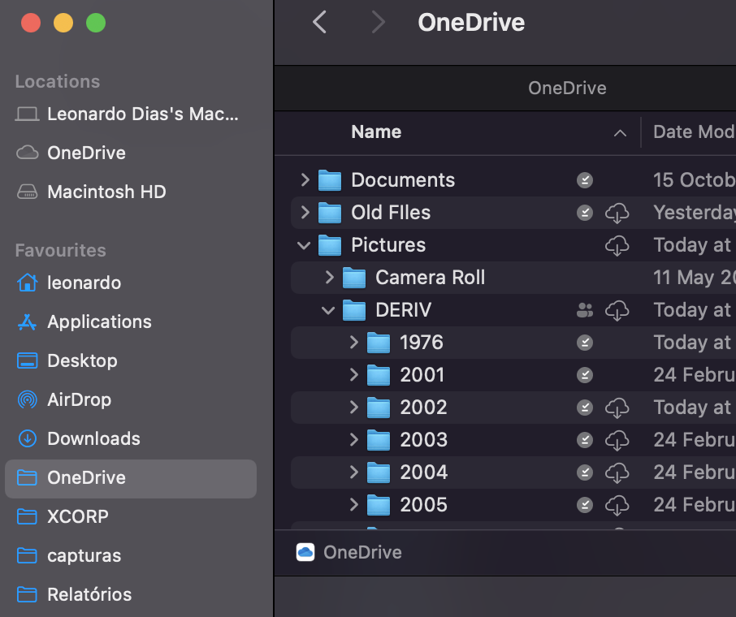This screenshot has height=617, width=736.
Task: Click the cloud download icon for folder 2004
Action: [x=617, y=472]
